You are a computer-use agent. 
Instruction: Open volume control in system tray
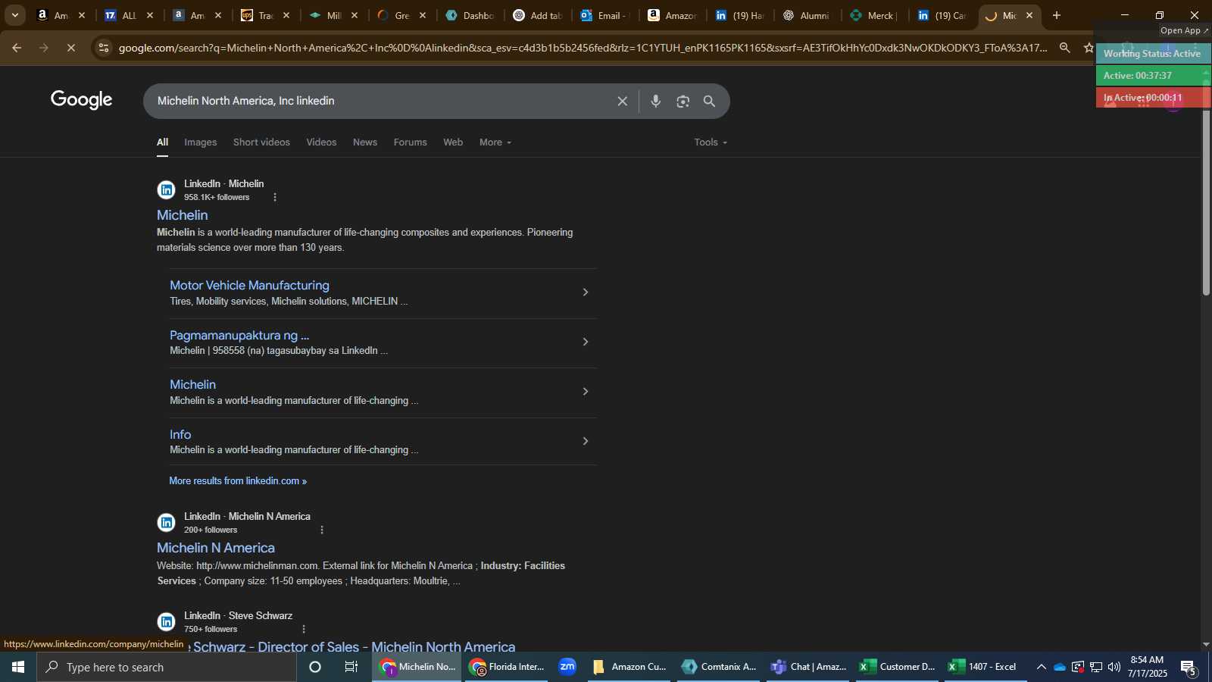click(x=1114, y=667)
